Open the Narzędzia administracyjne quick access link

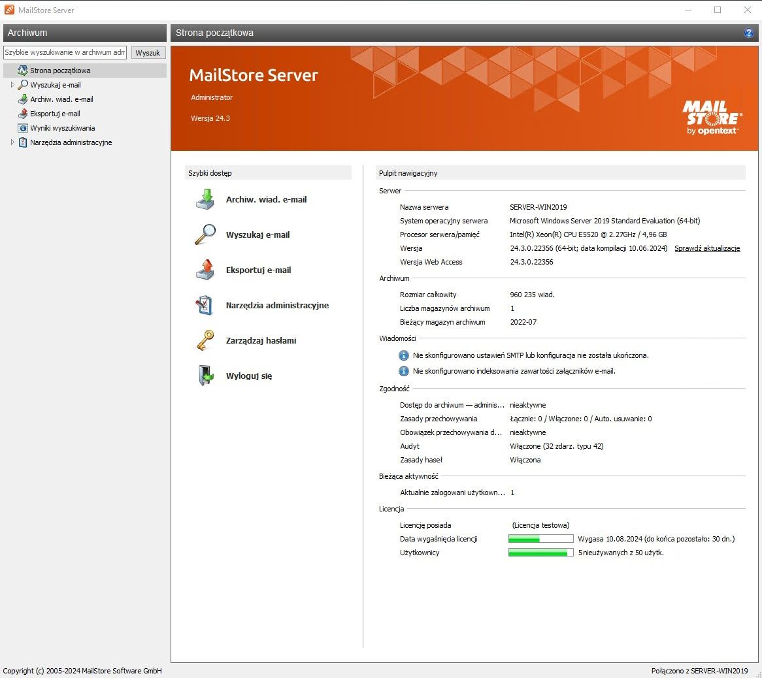(278, 305)
